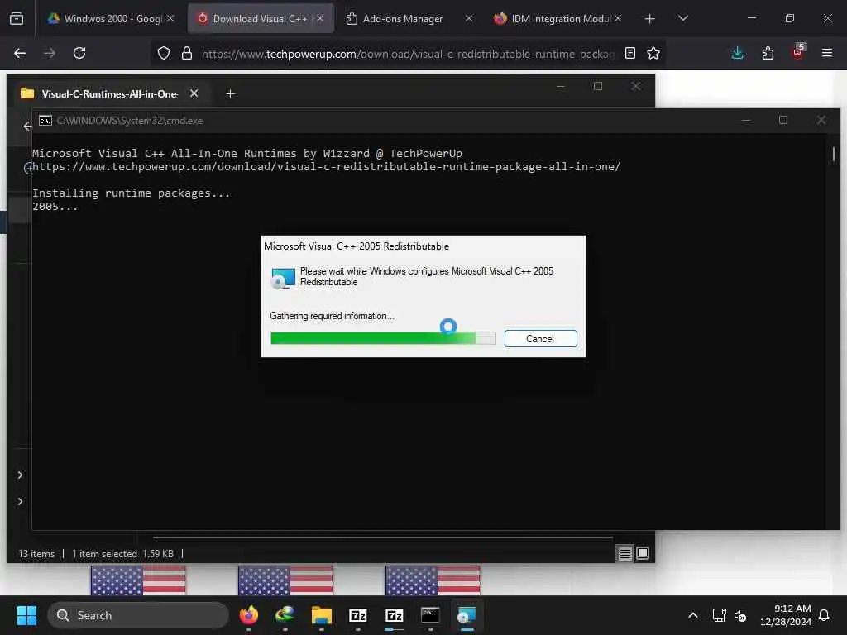Go forward one page in Firefox
847x635 pixels.
pos(49,53)
